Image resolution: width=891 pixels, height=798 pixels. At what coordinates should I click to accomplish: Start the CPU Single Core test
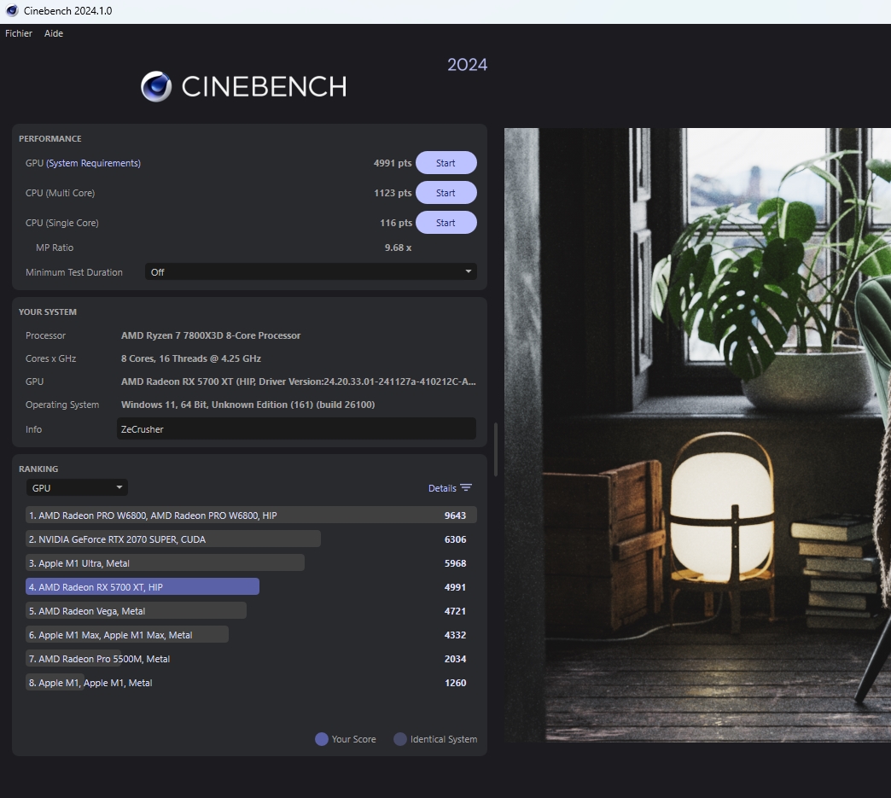(446, 223)
